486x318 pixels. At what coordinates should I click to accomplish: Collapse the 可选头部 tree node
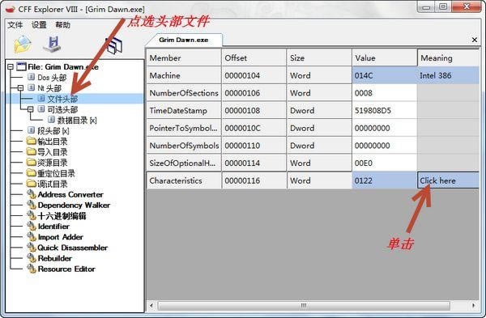coord(31,109)
